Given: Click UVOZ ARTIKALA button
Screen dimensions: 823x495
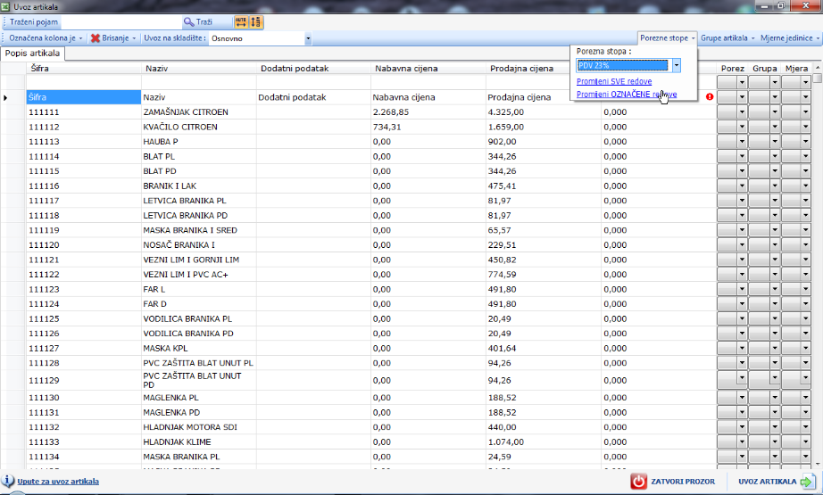Looking at the screenshot, I should coord(776,482).
